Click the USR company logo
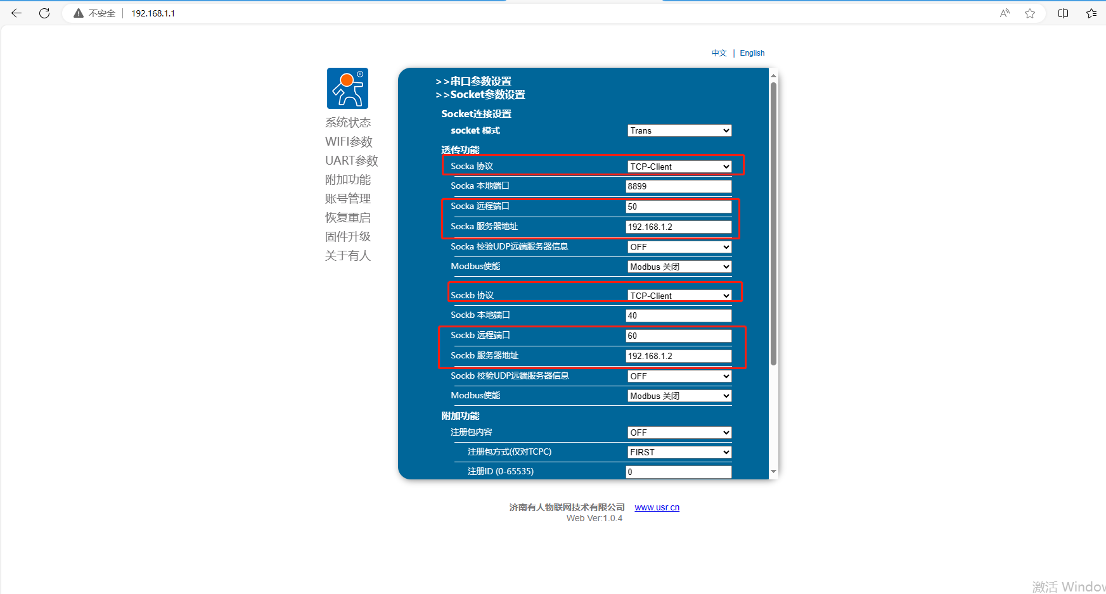The width and height of the screenshot is (1106, 594). 347,89
